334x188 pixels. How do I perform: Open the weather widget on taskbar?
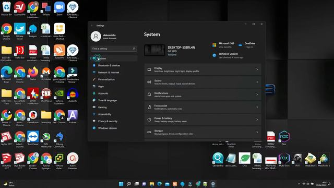pos(9,184)
